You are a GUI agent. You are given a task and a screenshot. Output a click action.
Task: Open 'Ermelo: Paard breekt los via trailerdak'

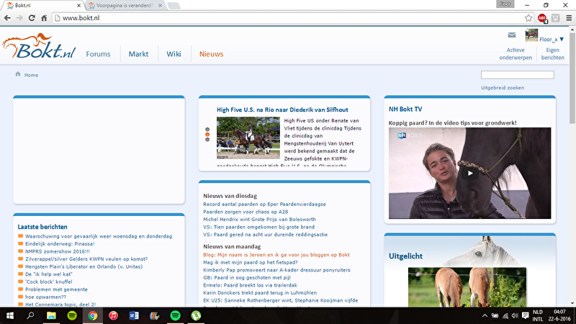pos(250,285)
